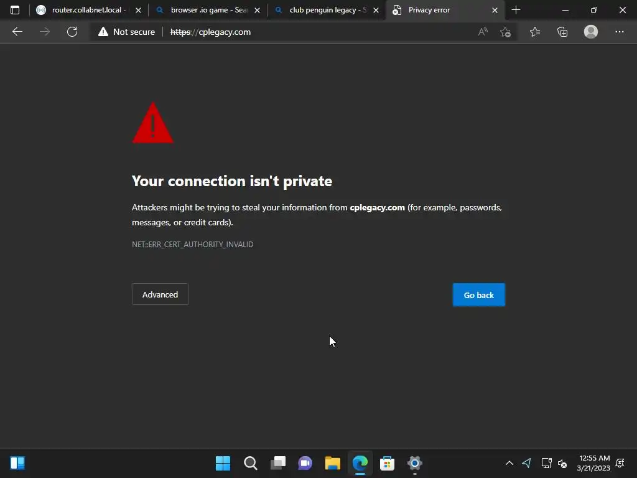Click the blue Go back button
This screenshot has width=637, height=478.
pyautogui.click(x=479, y=294)
